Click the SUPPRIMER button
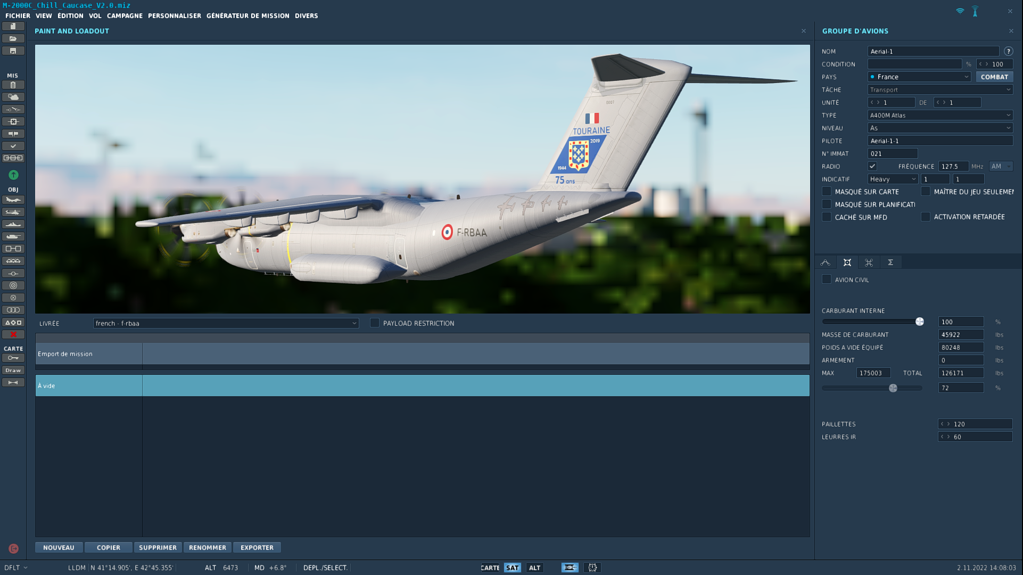 (158, 547)
